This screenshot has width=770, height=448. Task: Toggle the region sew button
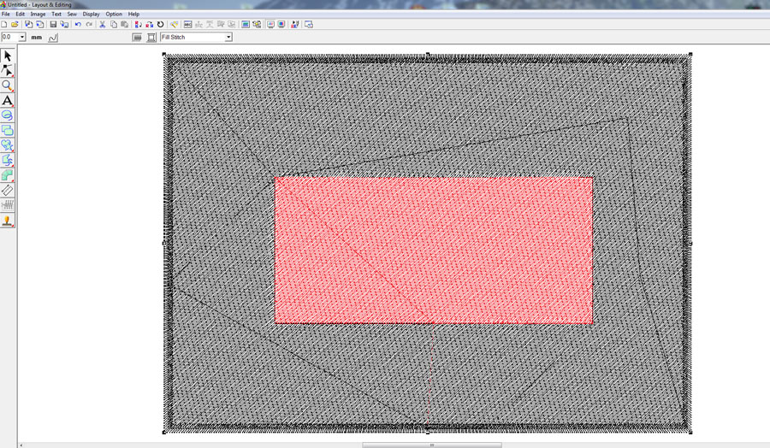151,38
